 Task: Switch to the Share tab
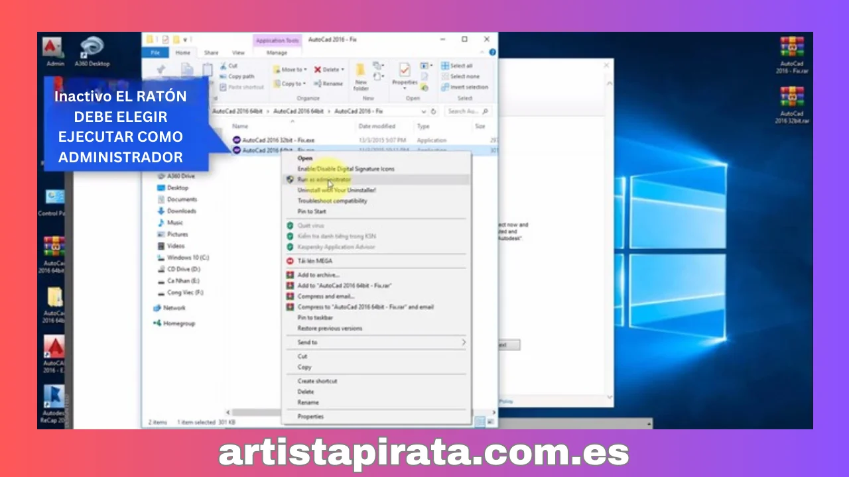click(x=211, y=52)
